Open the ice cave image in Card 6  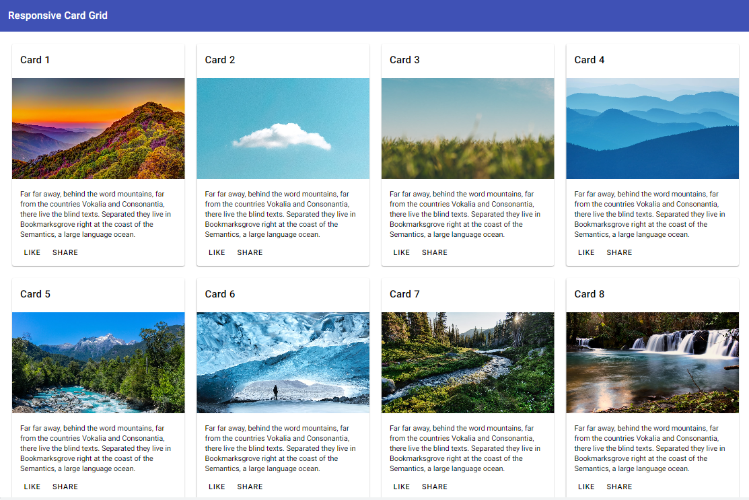[x=283, y=363]
